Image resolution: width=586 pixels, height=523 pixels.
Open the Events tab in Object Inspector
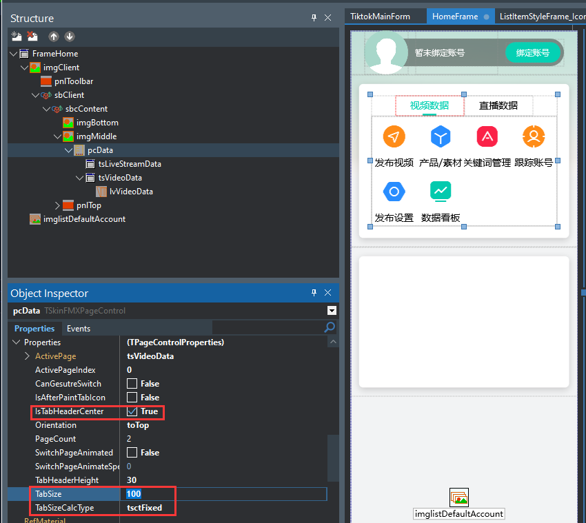point(79,329)
